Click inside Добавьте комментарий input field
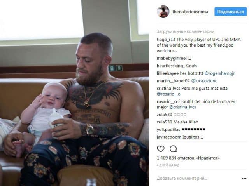This screenshot has height=186, width=249. 198,178
